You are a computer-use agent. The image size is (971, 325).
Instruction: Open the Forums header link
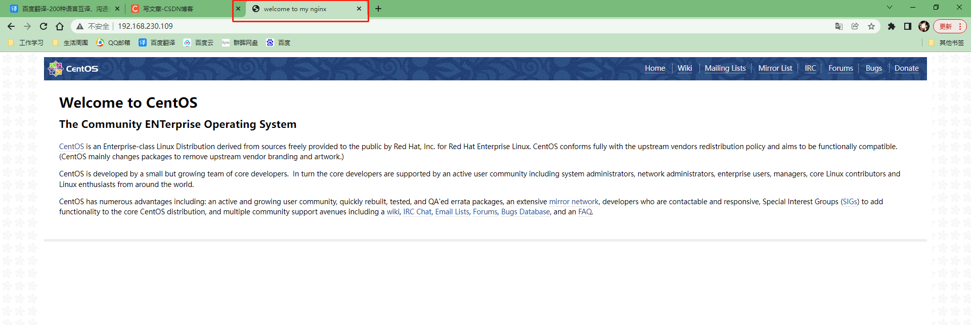pyautogui.click(x=841, y=68)
